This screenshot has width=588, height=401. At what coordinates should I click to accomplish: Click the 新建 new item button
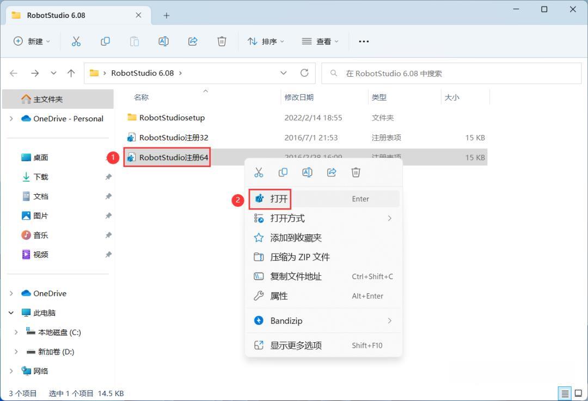click(32, 41)
